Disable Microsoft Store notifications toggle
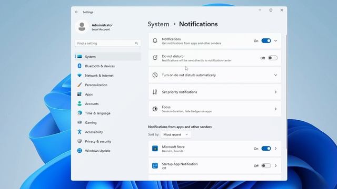Screen dimensions: 337x189 266,149
